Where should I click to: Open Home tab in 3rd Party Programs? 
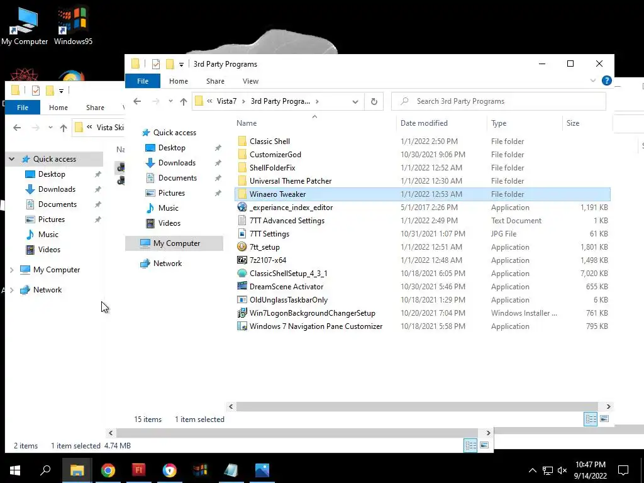point(178,81)
